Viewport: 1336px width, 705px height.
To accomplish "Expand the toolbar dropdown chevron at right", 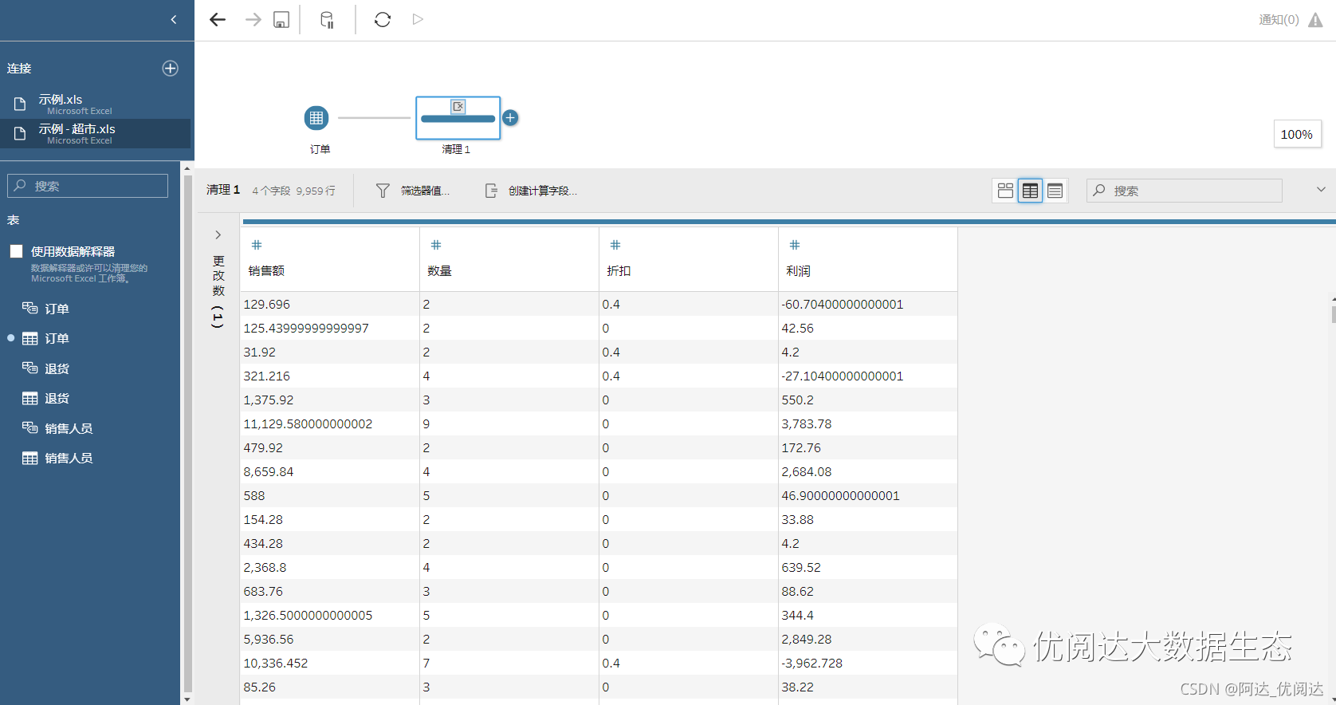I will tap(1321, 190).
